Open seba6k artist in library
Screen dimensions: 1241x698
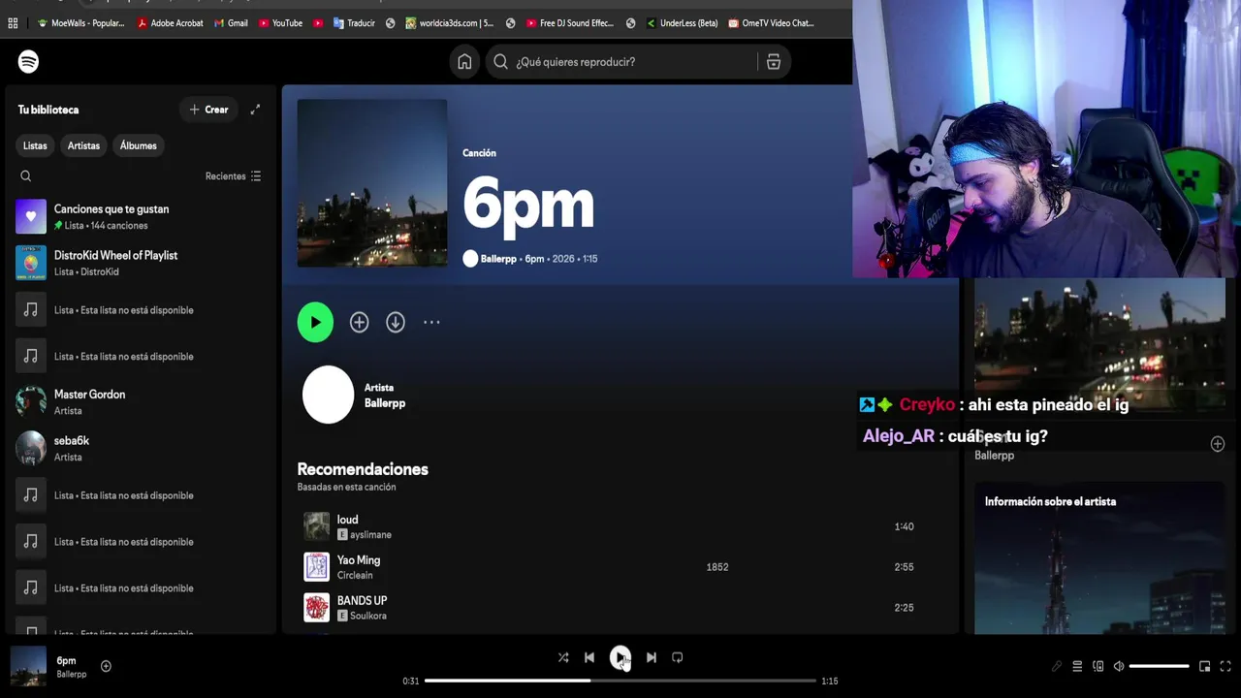[x=141, y=448]
